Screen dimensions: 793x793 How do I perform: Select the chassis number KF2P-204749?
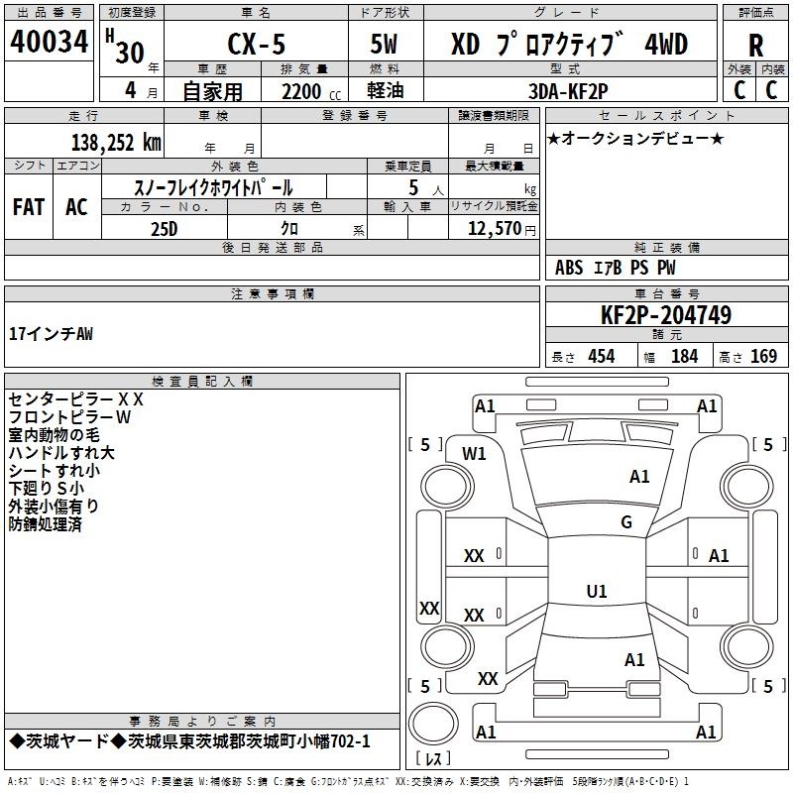pyautogui.click(x=666, y=314)
